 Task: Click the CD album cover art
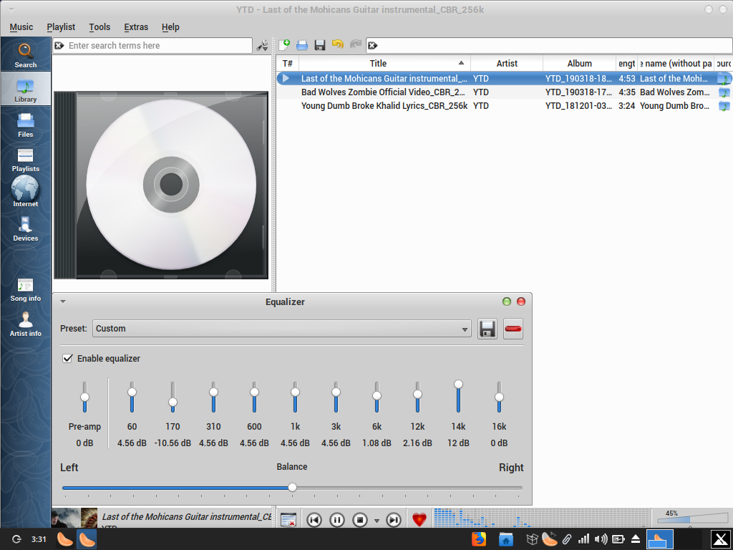pos(161,185)
